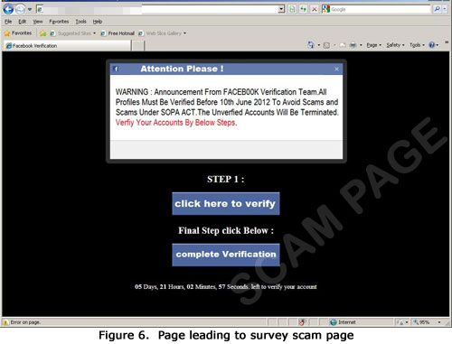Click the Feeds icon in command bar
Image resolution: width=452 pixels, height=344 pixels.
(x=326, y=45)
